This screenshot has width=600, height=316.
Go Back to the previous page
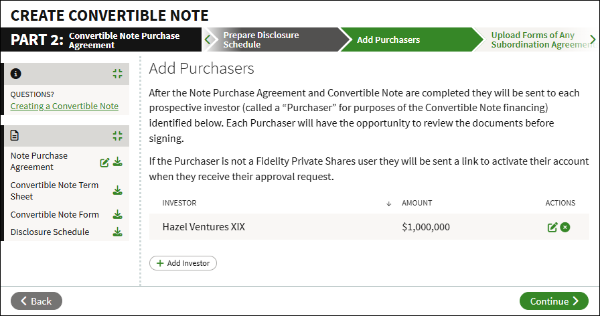[x=36, y=301]
